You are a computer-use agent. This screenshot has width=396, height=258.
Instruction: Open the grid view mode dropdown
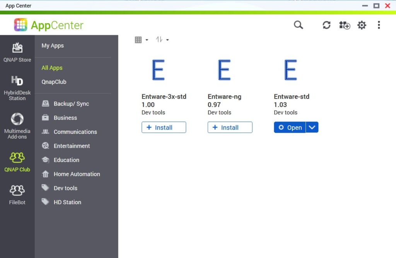pyautogui.click(x=142, y=40)
